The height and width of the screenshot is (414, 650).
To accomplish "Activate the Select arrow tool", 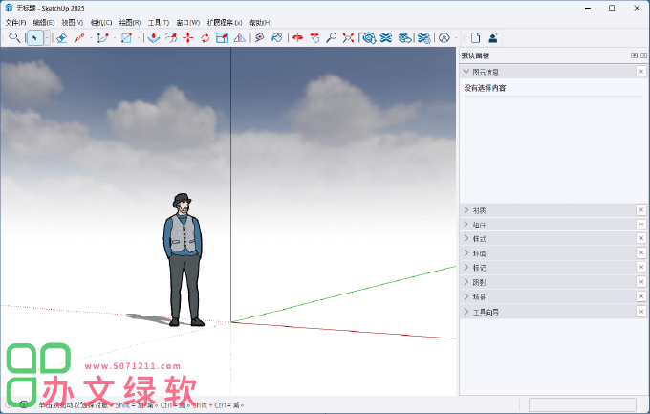I will (x=34, y=37).
